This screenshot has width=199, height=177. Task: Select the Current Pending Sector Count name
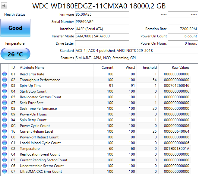43,160
